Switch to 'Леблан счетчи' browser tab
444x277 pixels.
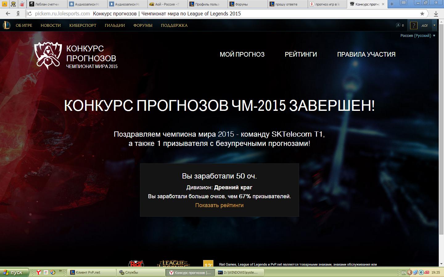[47, 4]
